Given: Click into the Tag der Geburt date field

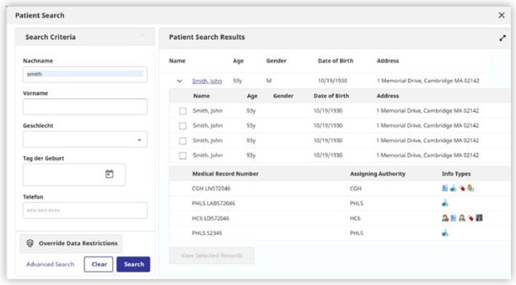Looking at the screenshot, I should point(74,174).
